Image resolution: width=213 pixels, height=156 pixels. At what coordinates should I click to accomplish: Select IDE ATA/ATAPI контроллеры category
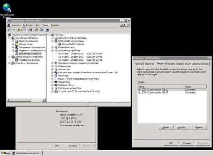pos(73,38)
